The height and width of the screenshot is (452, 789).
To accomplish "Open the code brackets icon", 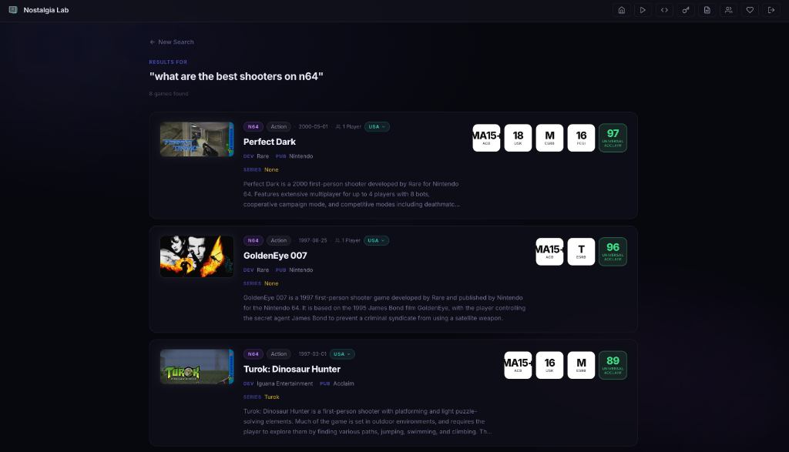I will click(664, 10).
